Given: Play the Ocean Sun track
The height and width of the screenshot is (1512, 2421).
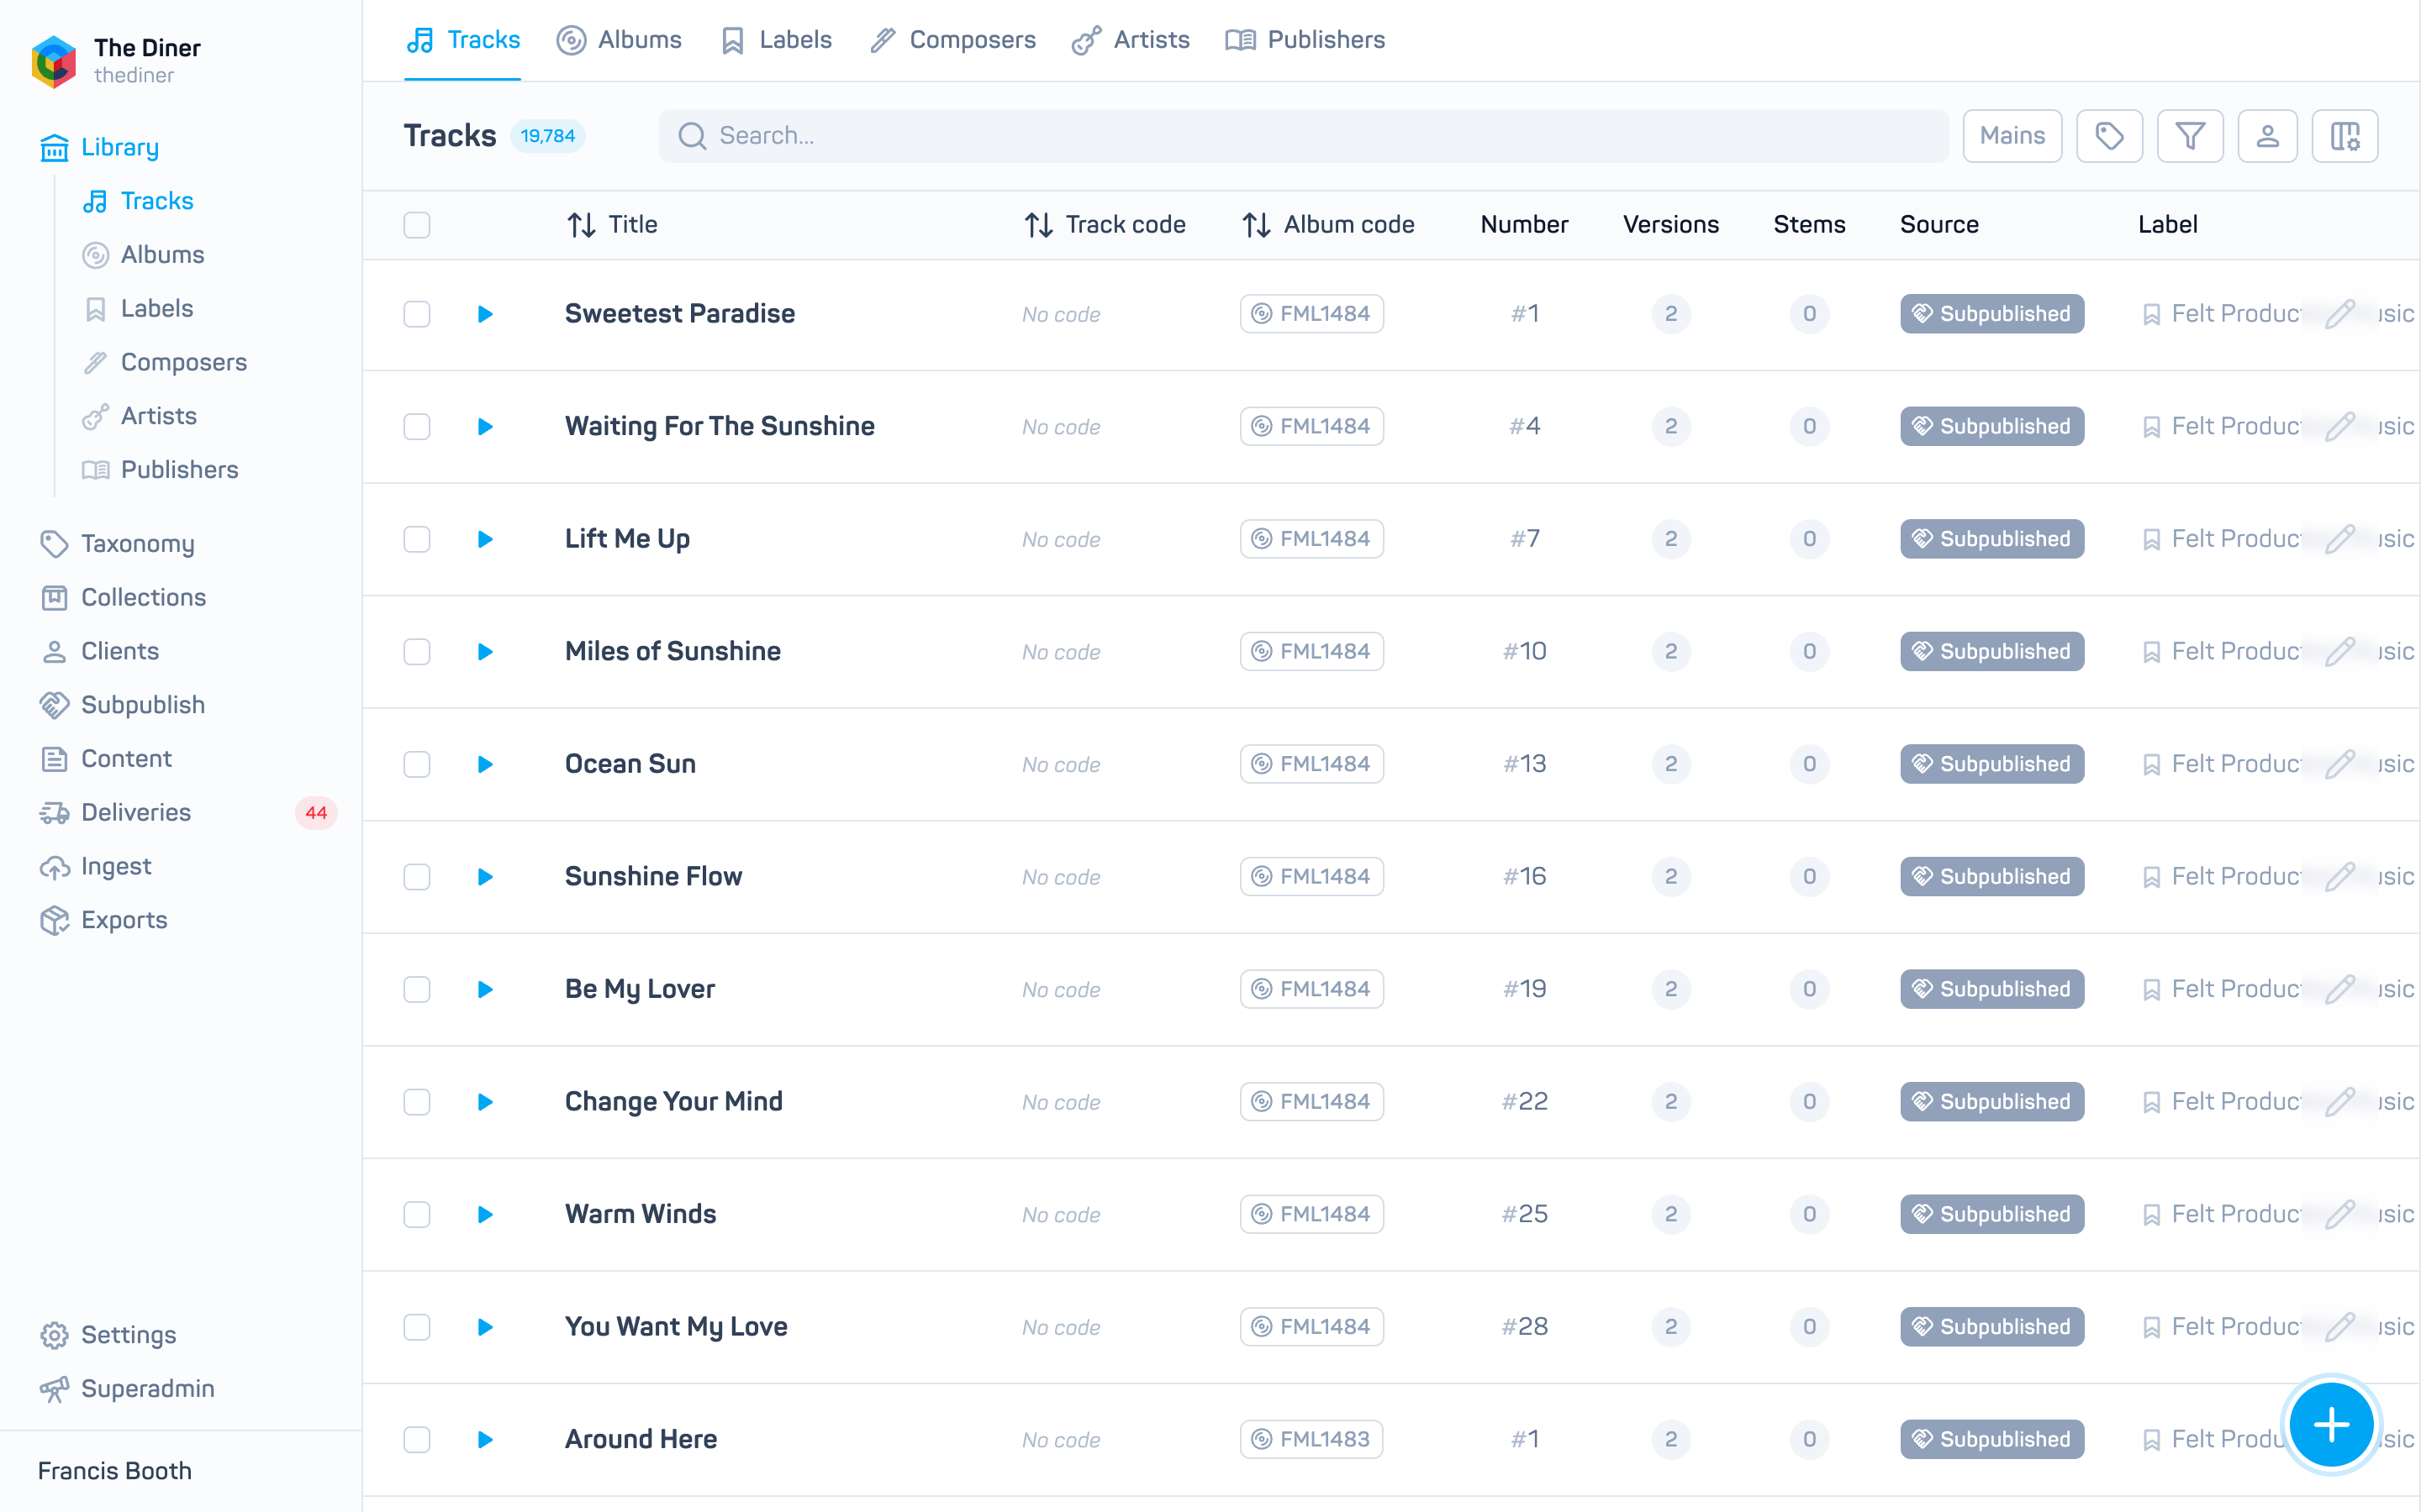Looking at the screenshot, I should [485, 764].
